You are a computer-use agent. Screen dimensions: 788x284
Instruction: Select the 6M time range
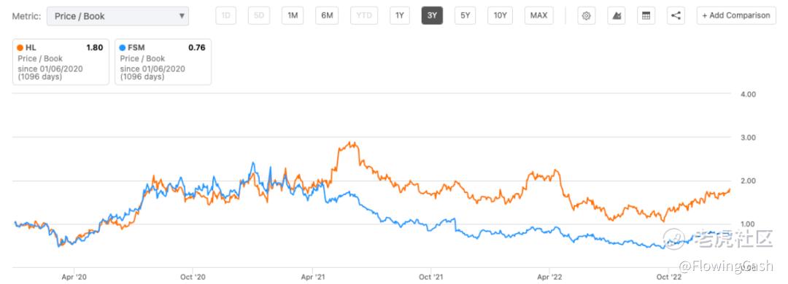point(327,15)
